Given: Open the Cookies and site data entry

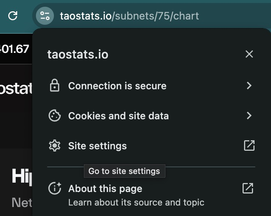Looking at the screenshot, I should pyautogui.click(x=151, y=115).
